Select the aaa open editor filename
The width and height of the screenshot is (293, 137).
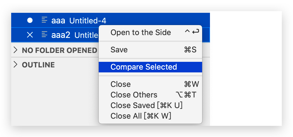pyautogui.click(x=58, y=20)
